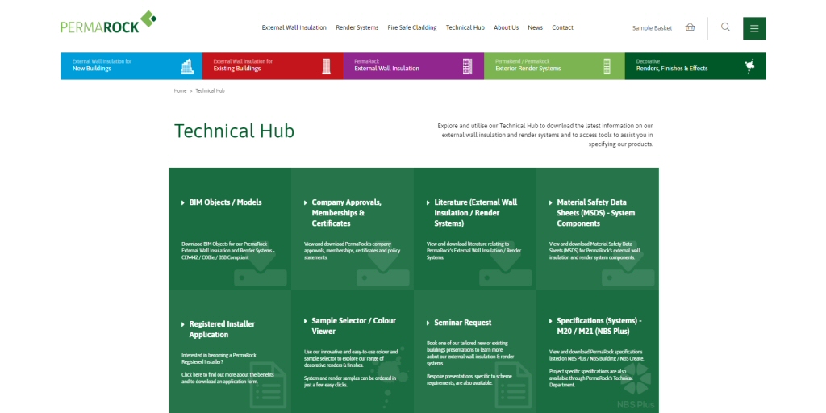Open red Existing Buildings banner tab

coord(273,66)
